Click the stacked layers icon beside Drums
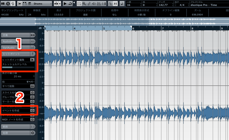This screenshot has width=229, height=140. [x=30, y=4]
